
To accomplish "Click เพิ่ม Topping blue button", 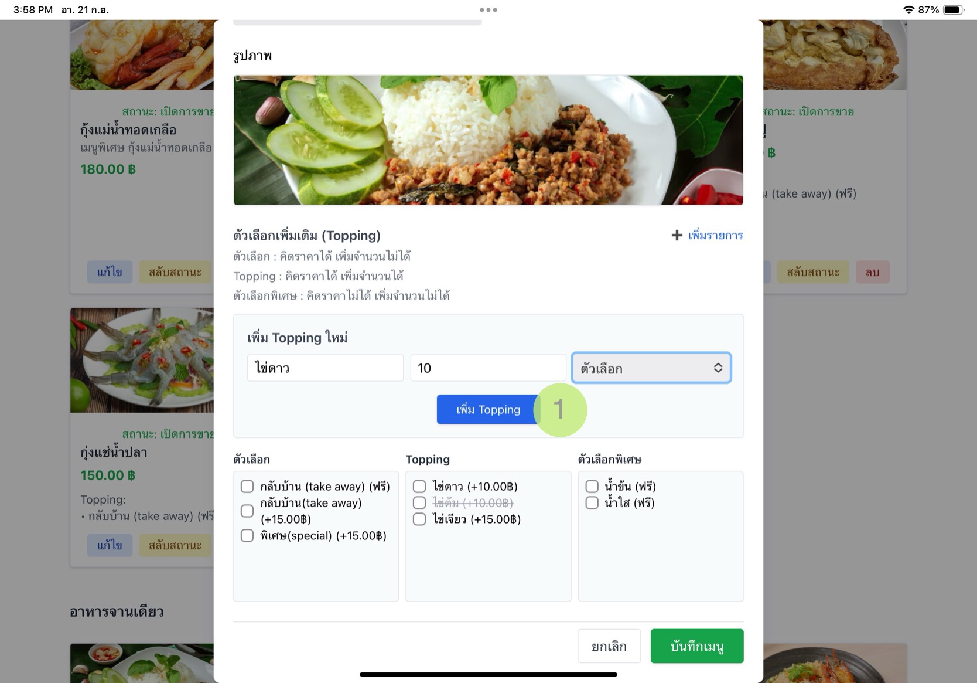I will point(488,410).
